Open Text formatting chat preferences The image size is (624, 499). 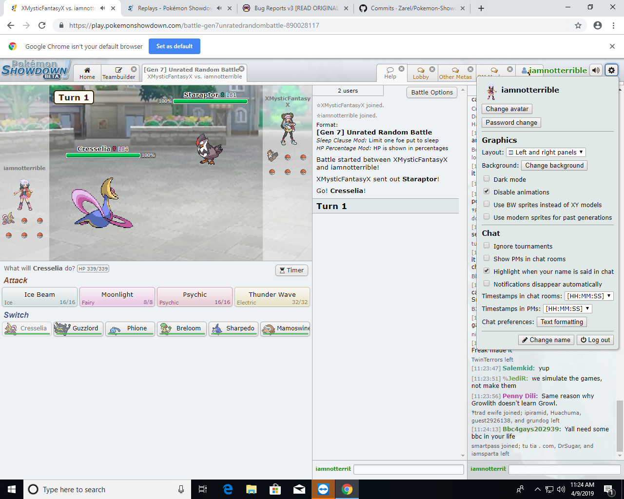click(x=562, y=322)
